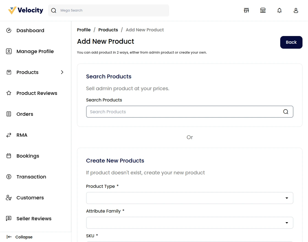Open Customers using the sidebar icon

[x=9, y=197]
